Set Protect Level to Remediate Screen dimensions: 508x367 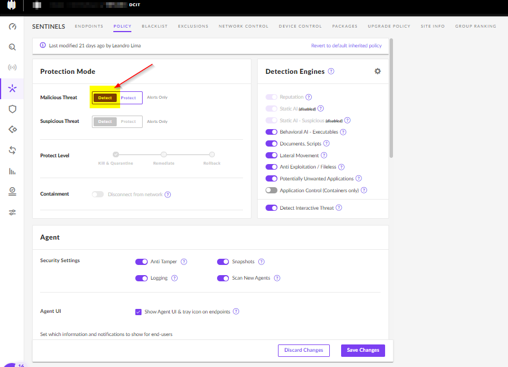click(164, 154)
